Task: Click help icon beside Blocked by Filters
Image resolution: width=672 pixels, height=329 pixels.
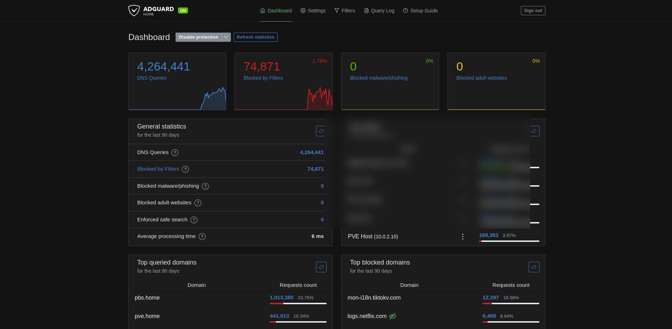Action: tap(185, 169)
